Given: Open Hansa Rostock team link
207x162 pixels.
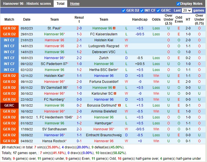Looking at the screenshot, I should 54,141.
